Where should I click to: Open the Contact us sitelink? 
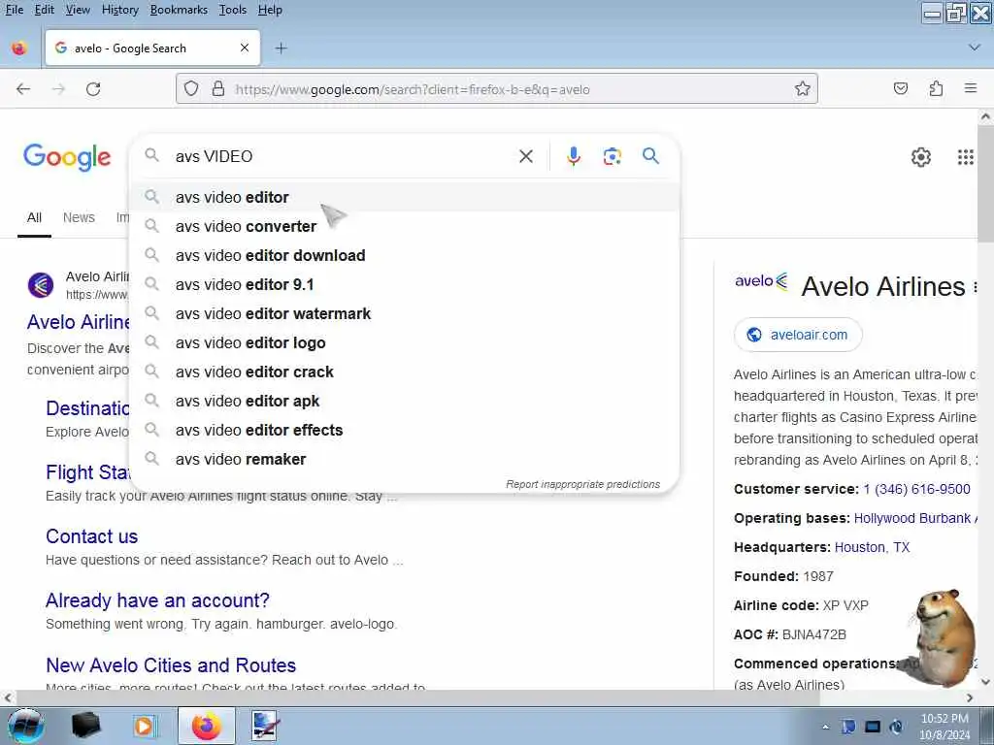click(91, 536)
